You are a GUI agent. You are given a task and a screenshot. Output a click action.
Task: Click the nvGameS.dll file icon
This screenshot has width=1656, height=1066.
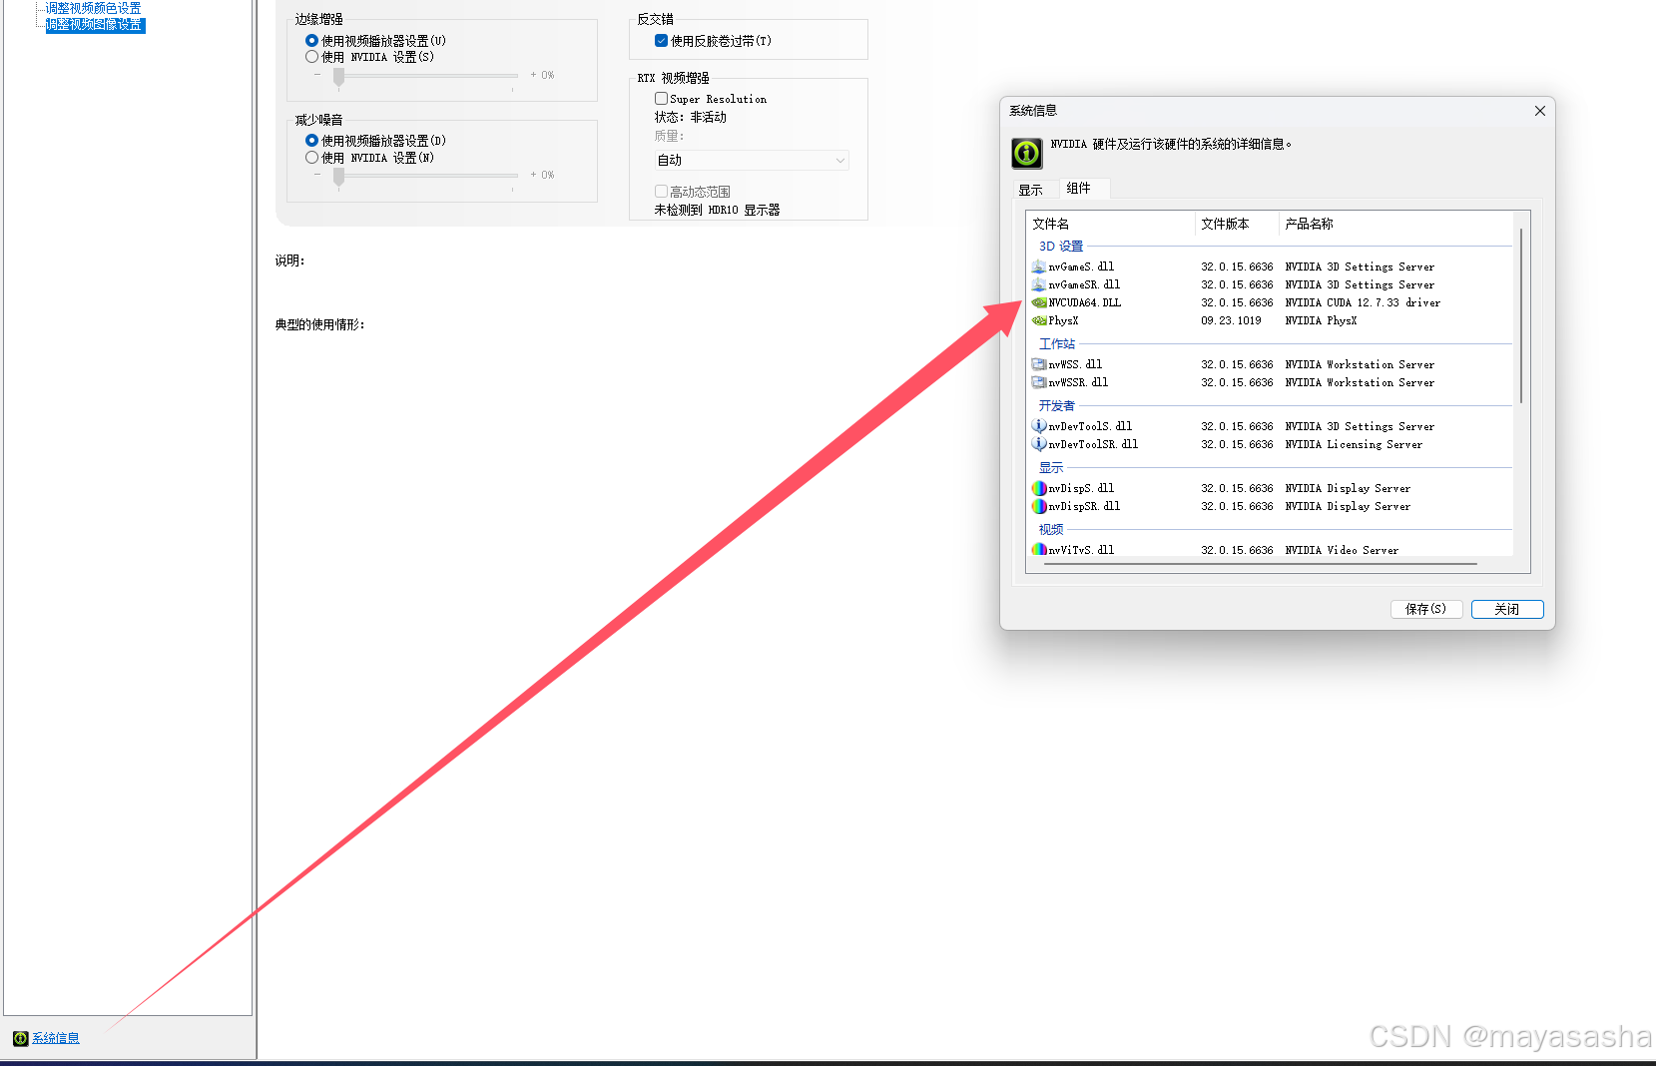(1038, 266)
